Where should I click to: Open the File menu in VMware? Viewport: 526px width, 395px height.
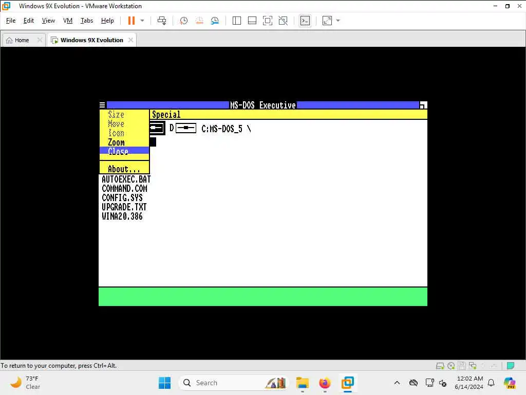pos(11,21)
